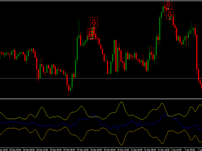
Task: Click the 28 Dec 16:00 time label
Action: (x=43, y=150)
